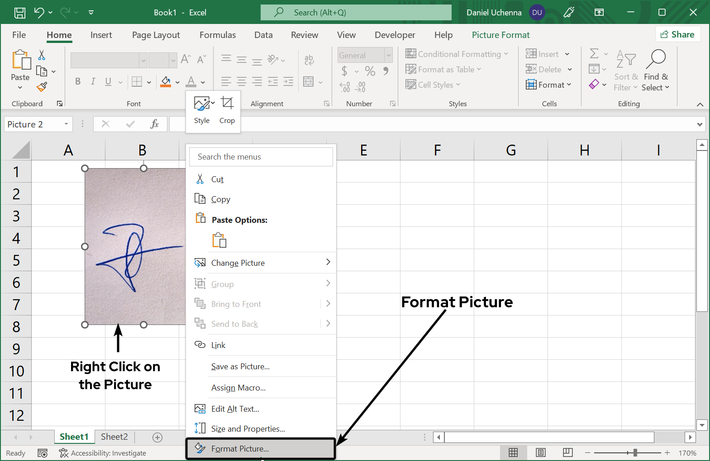Add a new sheet with plus button
This screenshot has width=710, height=461.
coord(157,437)
